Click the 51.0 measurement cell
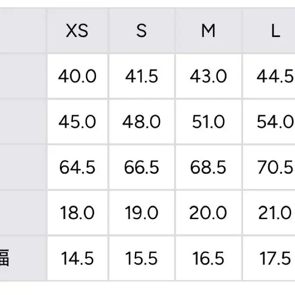Image resolution: width=295 pixels, height=295 pixels. pos(208,122)
